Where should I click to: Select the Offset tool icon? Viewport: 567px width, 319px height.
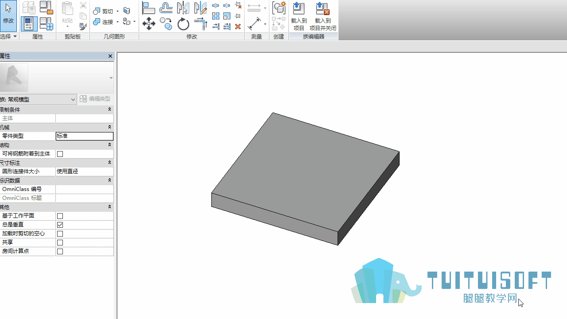tap(166, 8)
